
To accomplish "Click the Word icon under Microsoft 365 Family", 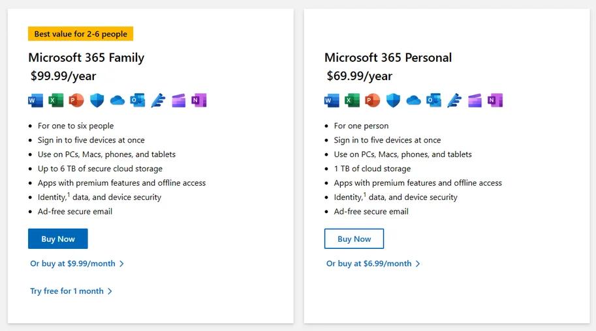I will [x=35, y=100].
